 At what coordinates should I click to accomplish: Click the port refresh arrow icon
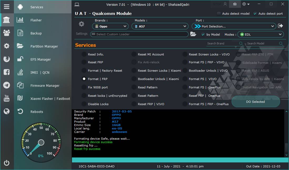280,26
